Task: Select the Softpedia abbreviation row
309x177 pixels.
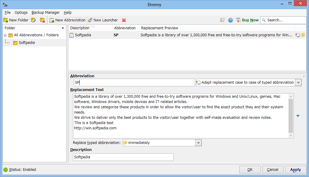Action: coord(187,35)
